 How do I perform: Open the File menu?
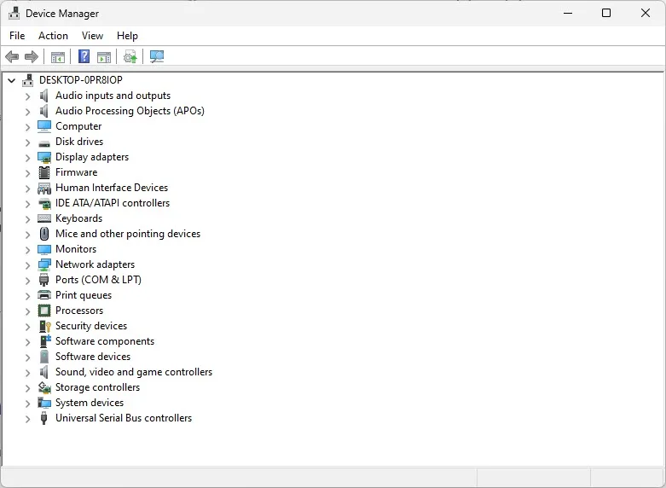[17, 36]
